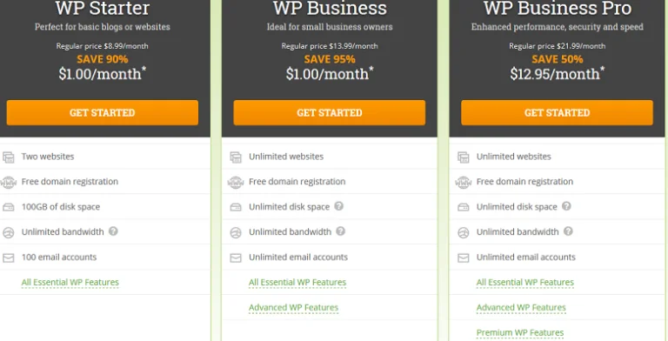Click the bandwidth gauge icon in WP Starter

[9, 233]
